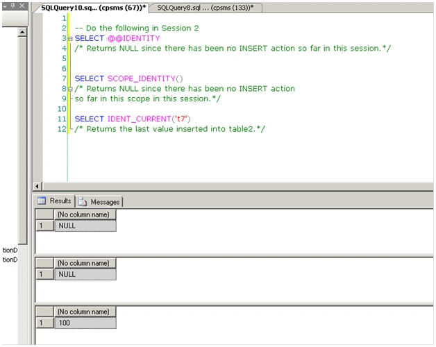Viewport: 436px width, 347px height.
Task: Click the 't7' string literal
Action: [181, 119]
